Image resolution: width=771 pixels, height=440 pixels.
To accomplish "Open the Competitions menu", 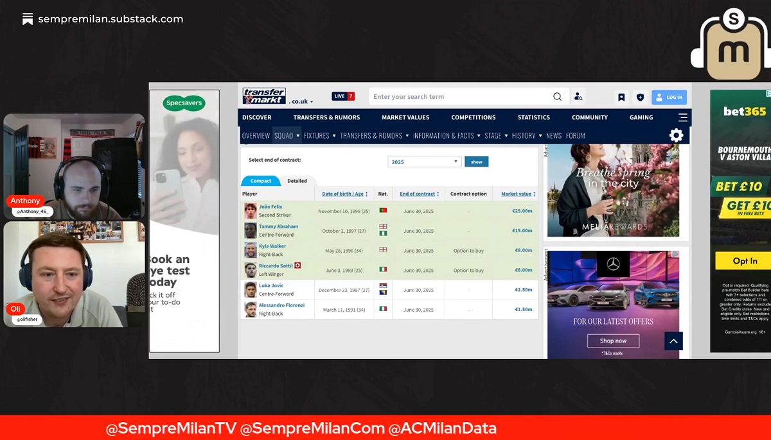I will pos(474,117).
